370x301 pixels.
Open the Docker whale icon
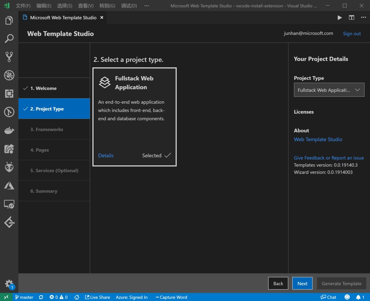[x=9, y=130]
